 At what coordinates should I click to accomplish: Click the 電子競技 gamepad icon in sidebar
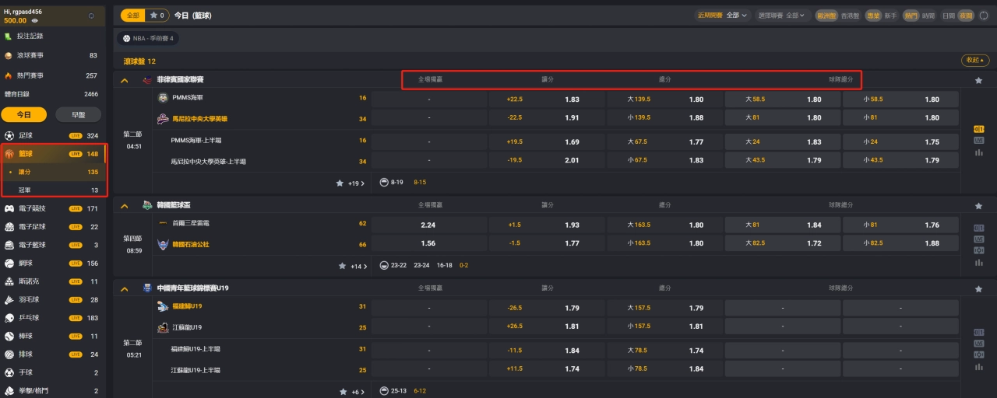(9, 208)
